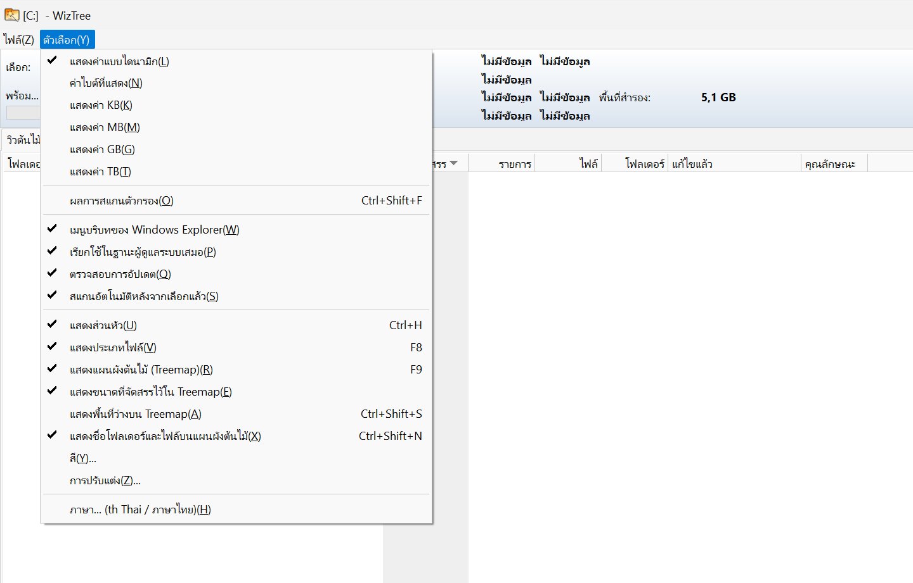Toggle เมนูบริบทของ Windows Explorer(W)
Screen dimensions: 913x583
pyautogui.click(x=236, y=230)
